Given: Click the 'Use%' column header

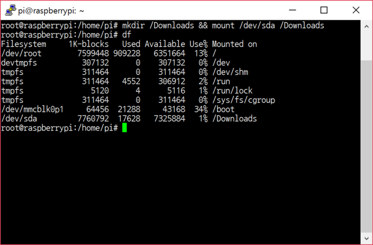Looking at the screenshot, I should click(x=199, y=44).
